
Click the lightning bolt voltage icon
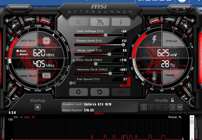154,40
